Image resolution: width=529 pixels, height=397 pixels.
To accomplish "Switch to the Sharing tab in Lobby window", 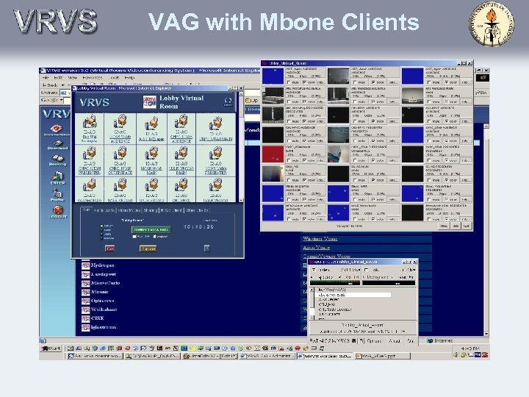I will pos(151,210).
